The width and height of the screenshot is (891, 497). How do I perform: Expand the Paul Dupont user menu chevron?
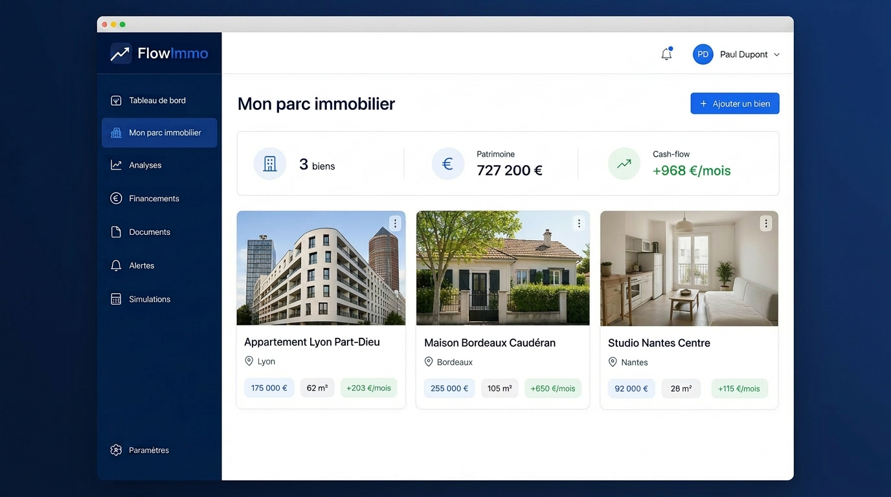pos(776,54)
